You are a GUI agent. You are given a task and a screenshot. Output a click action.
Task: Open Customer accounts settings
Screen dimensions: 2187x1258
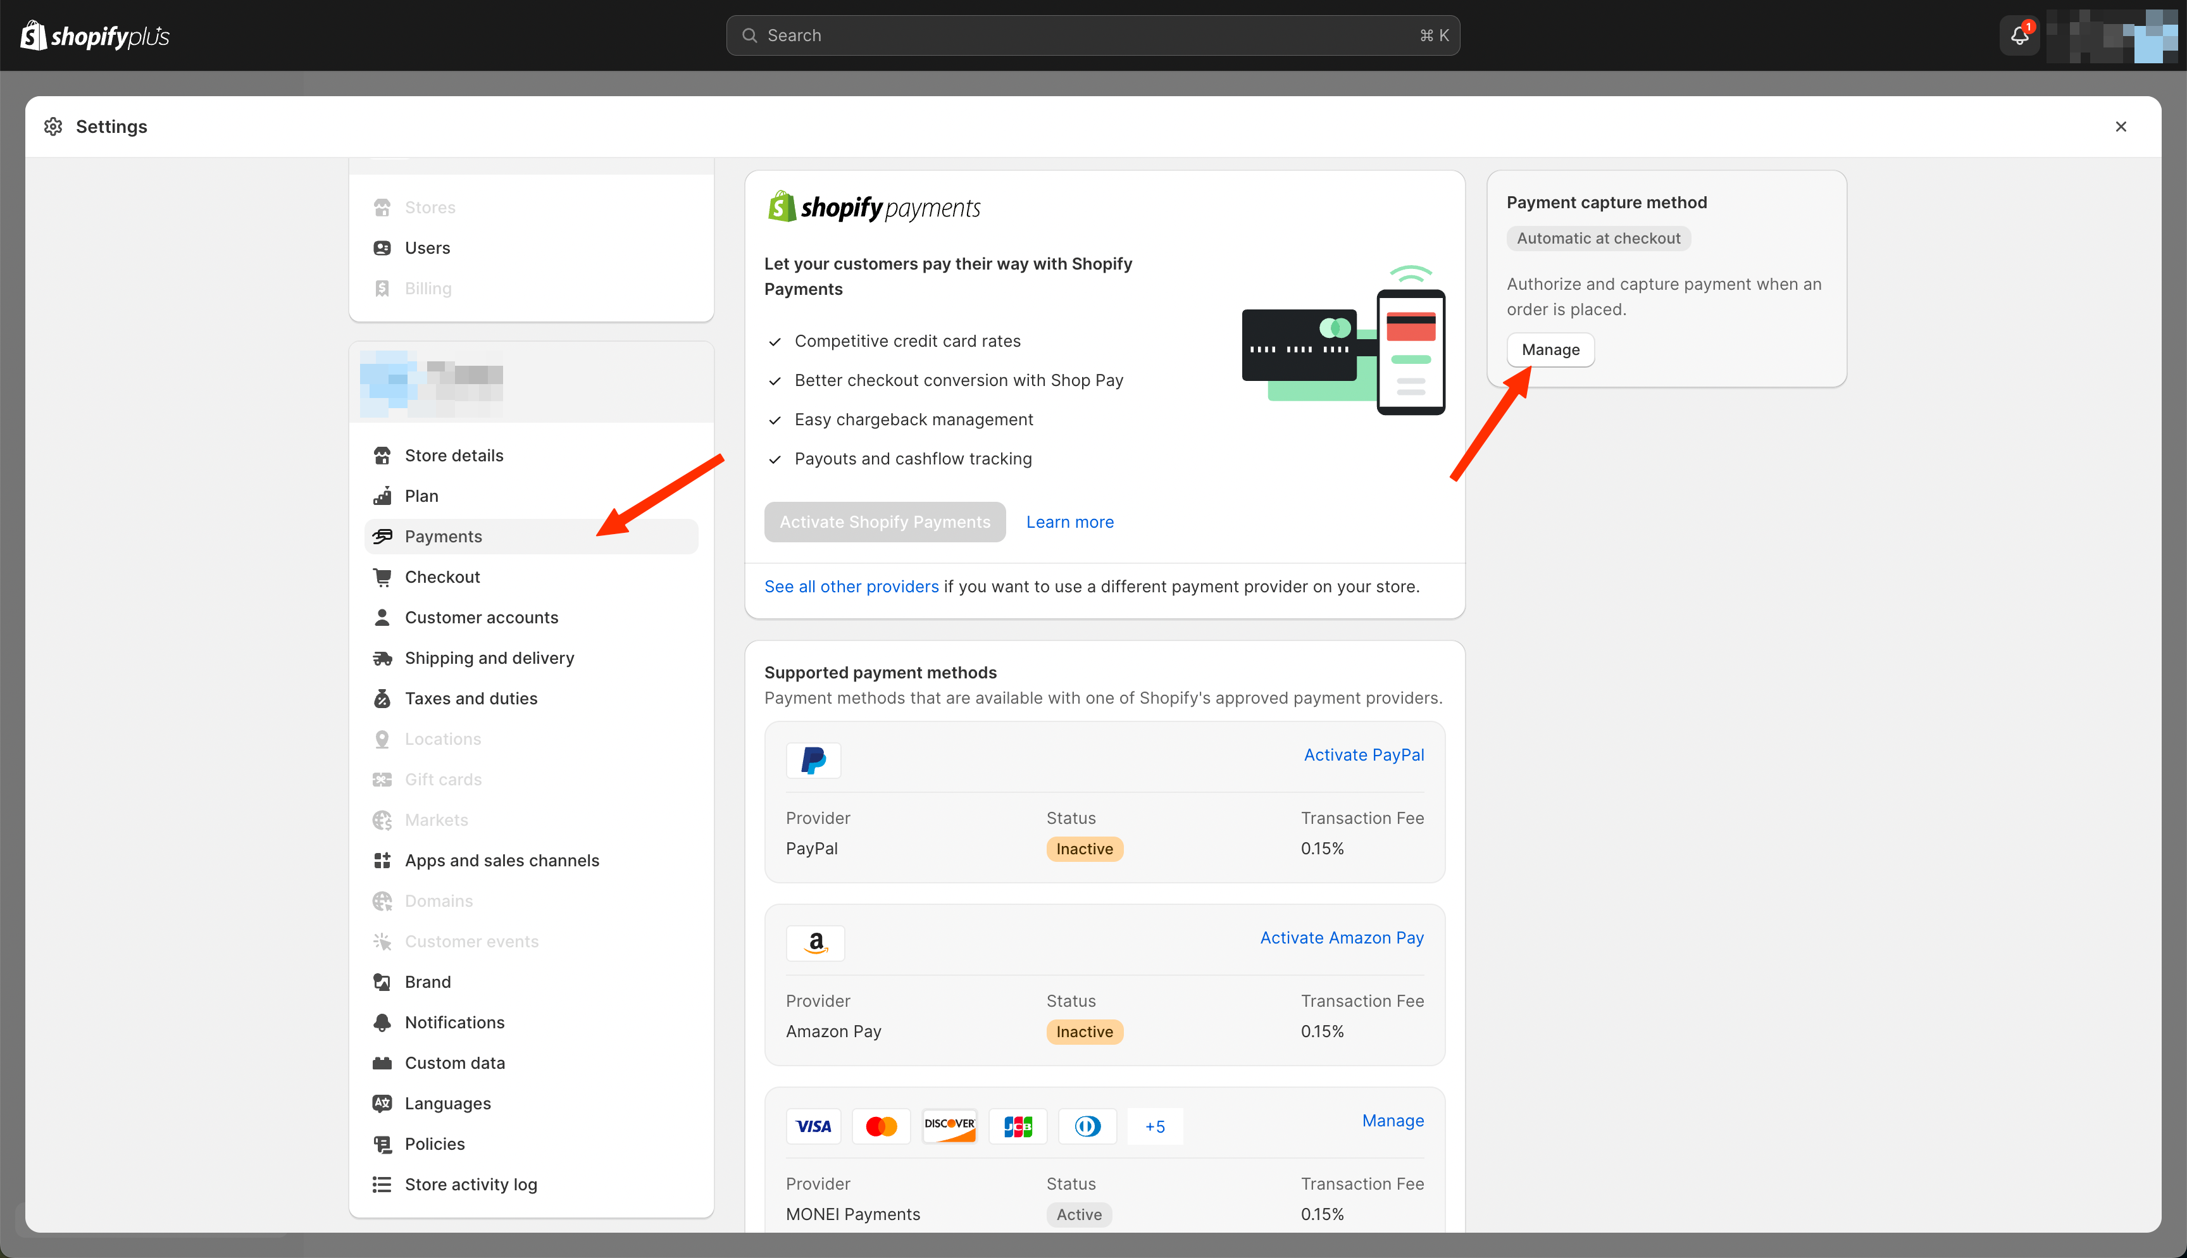531,618
